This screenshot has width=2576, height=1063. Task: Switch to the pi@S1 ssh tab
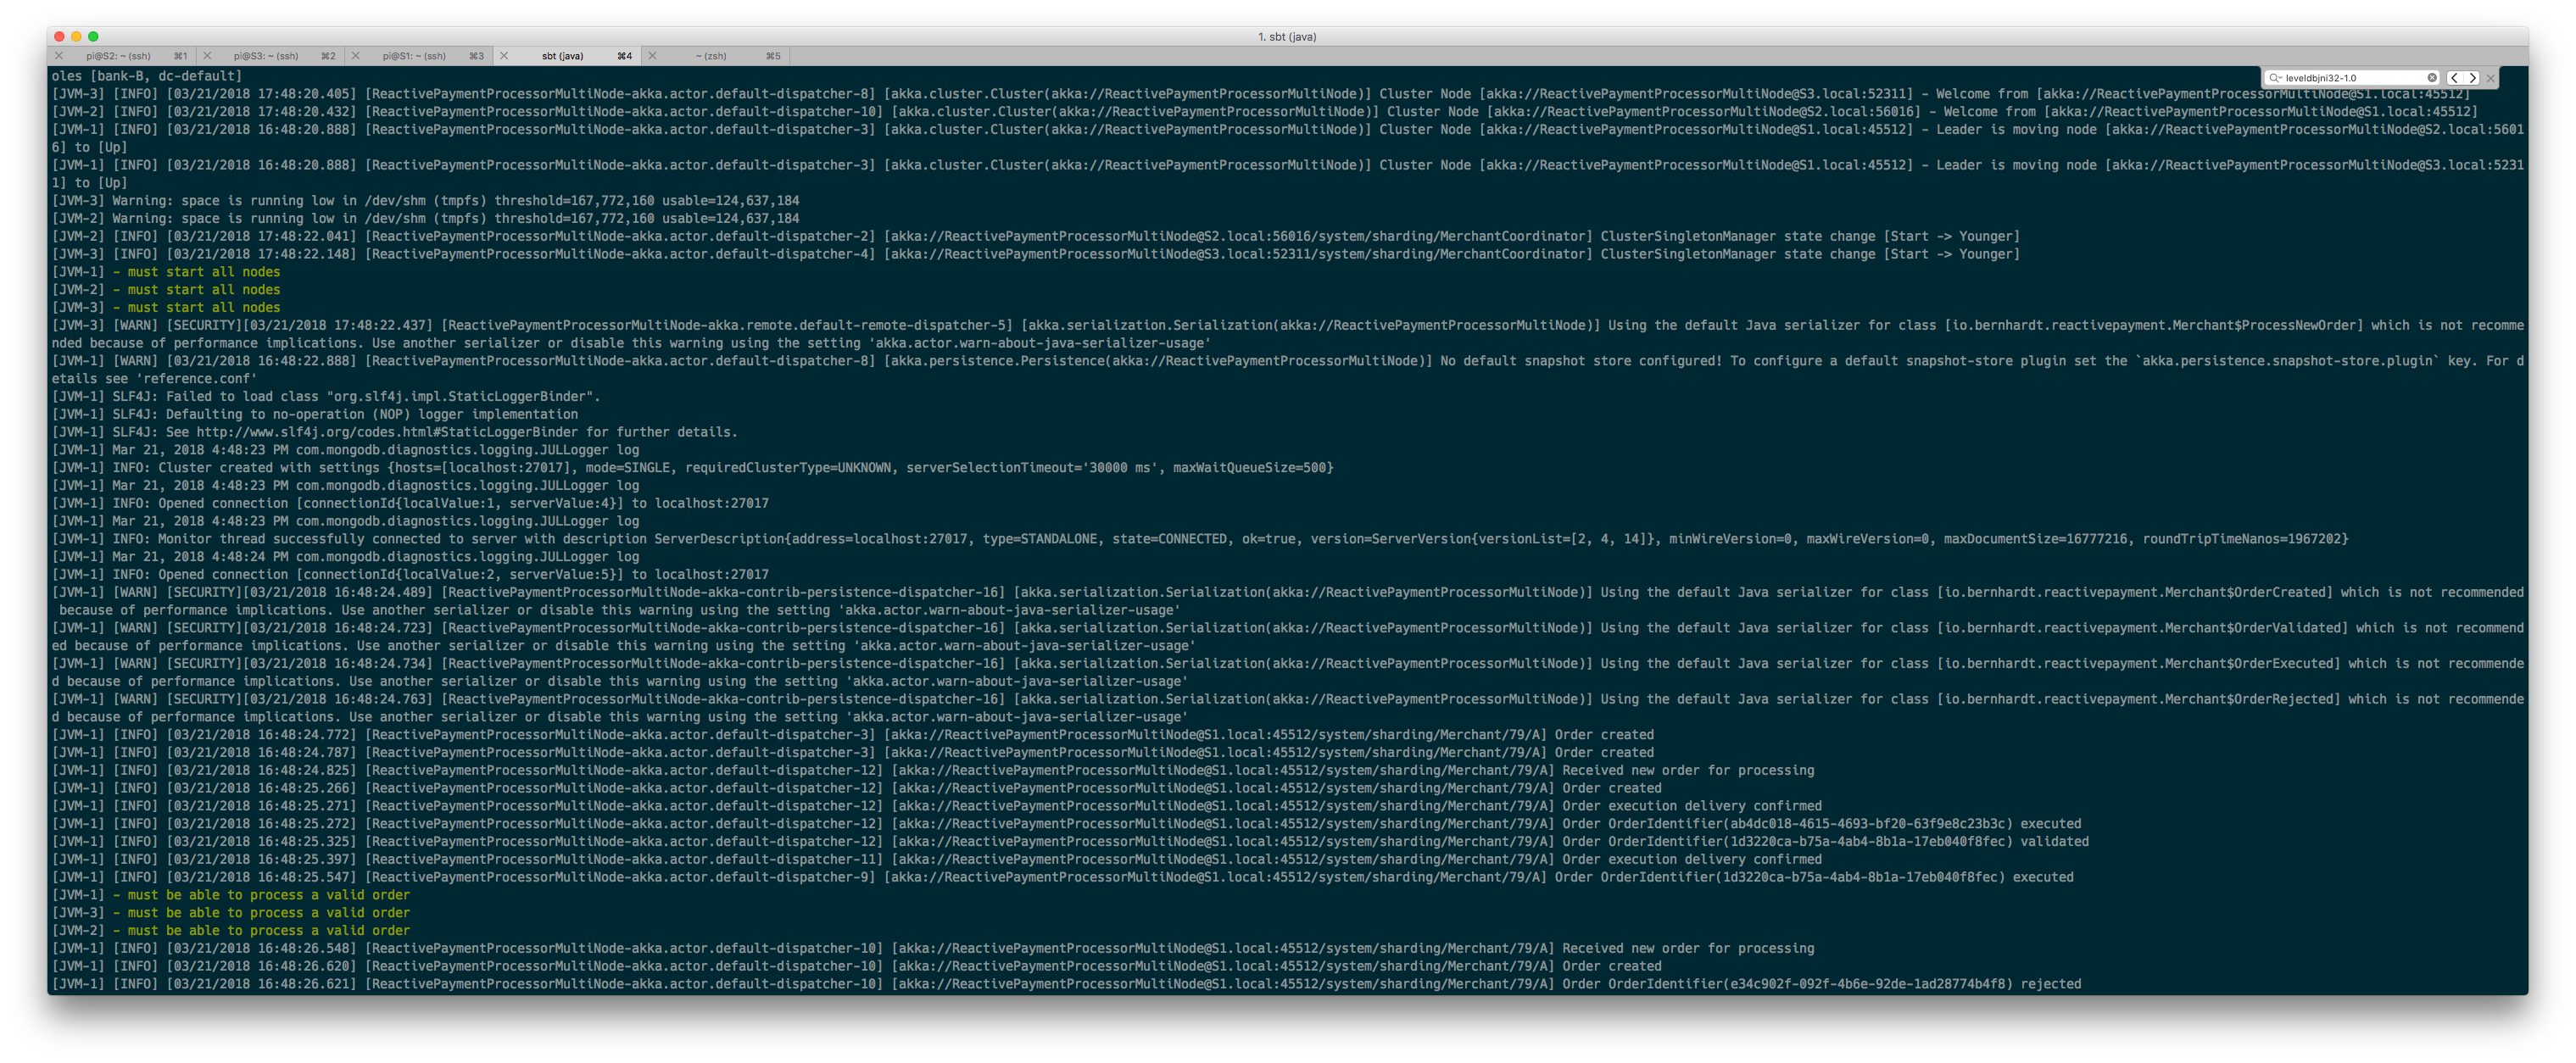coord(414,56)
